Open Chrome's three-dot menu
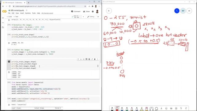The image size is (197, 111). tap(99, 6)
